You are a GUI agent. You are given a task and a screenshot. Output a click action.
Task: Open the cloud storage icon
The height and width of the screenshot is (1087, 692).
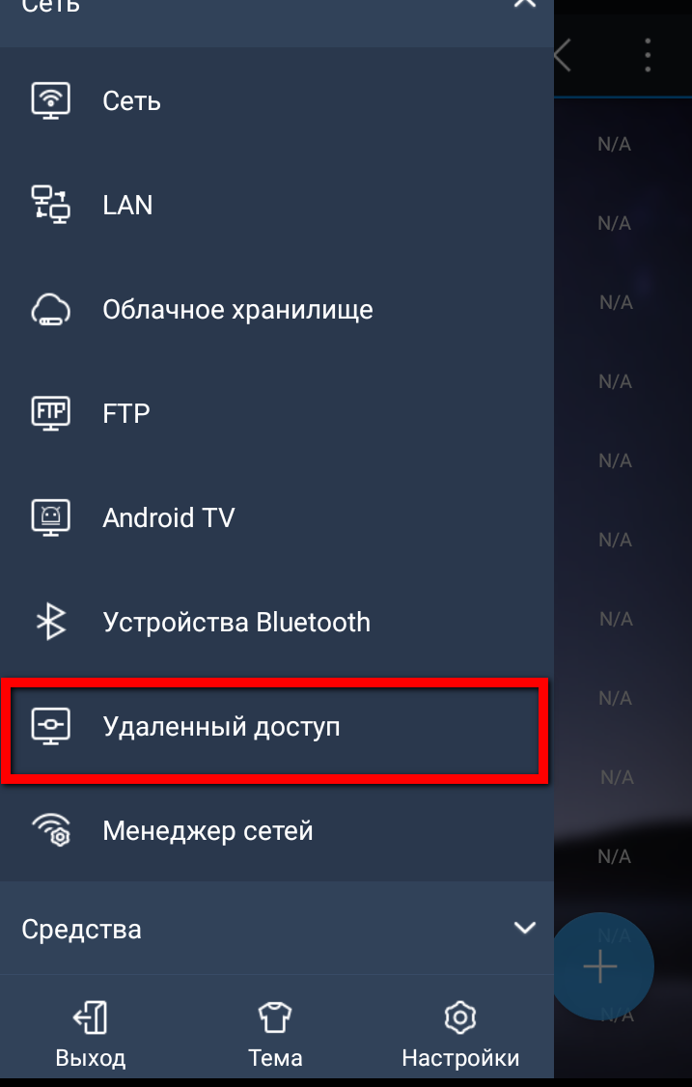[50, 309]
